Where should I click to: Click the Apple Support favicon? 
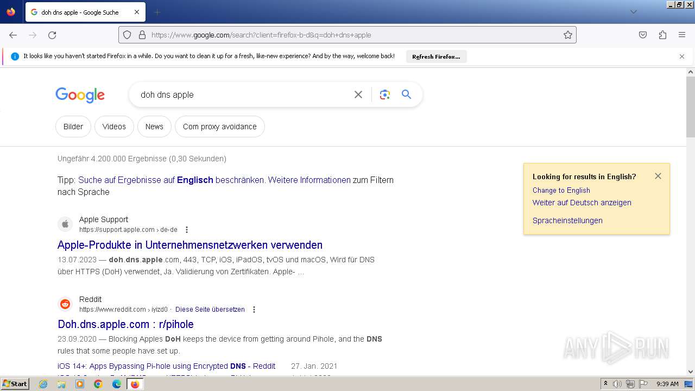(65, 224)
